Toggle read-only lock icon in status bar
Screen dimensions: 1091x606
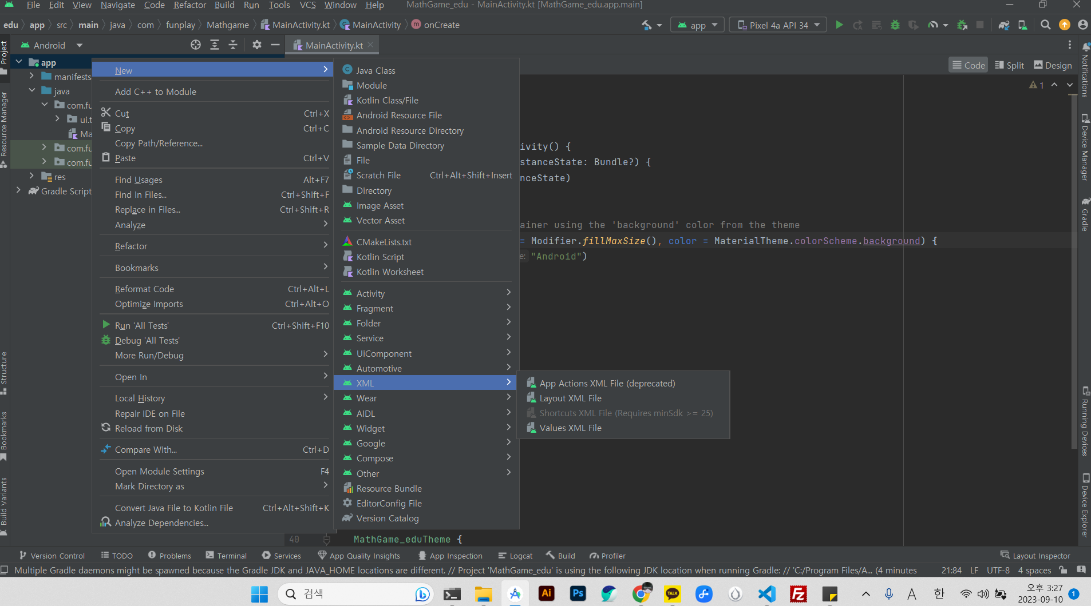(1063, 570)
